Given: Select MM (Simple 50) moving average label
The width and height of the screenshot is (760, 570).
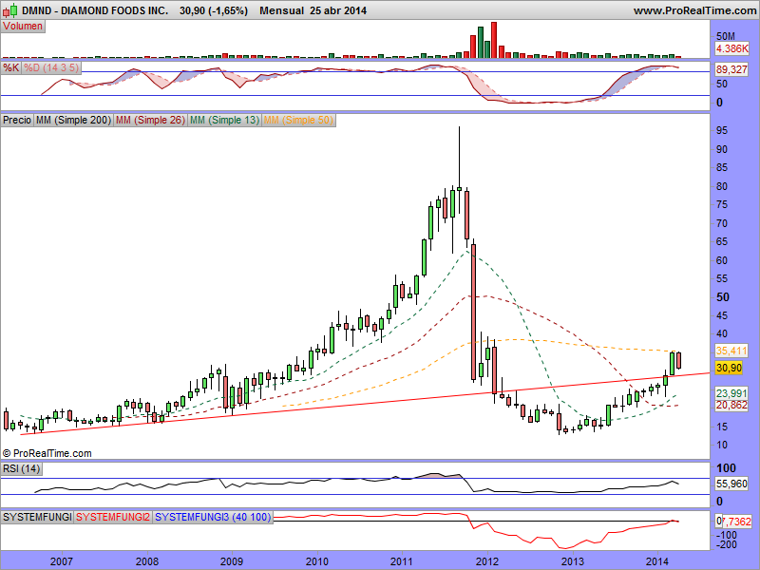Looking at the screenshot, I should coord(298,120).
